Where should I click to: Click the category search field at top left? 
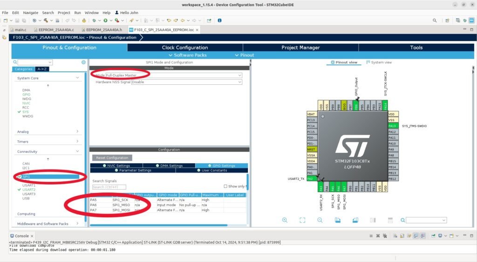pyautogui.click(x=35, y=62)
